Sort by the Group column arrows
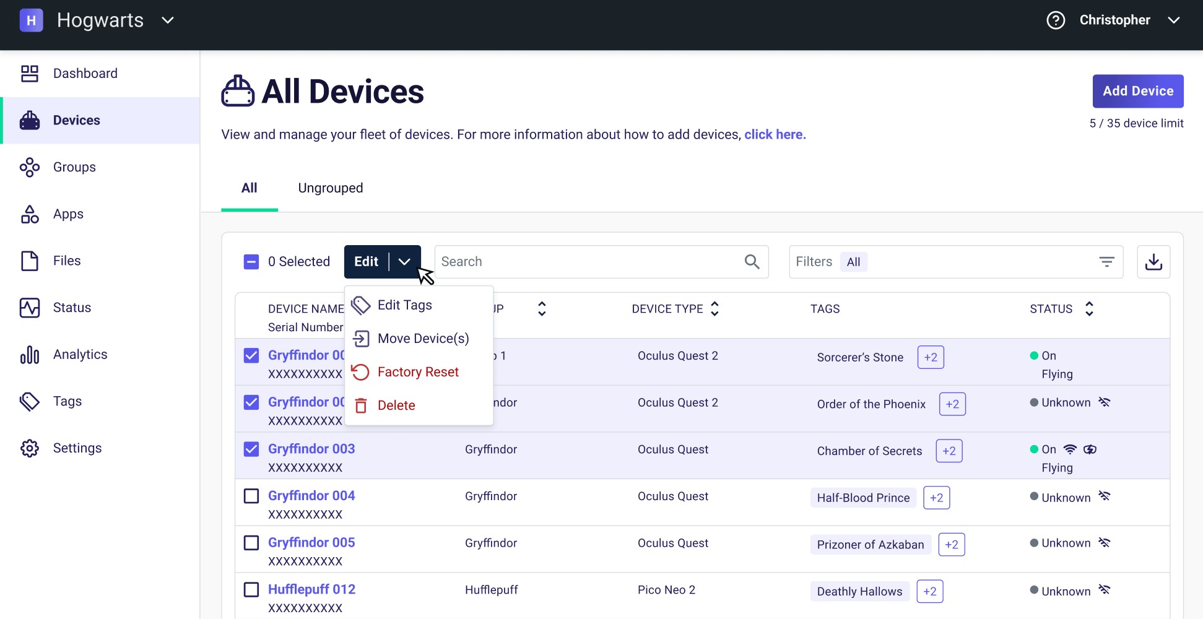 click(x=542, y=309)
